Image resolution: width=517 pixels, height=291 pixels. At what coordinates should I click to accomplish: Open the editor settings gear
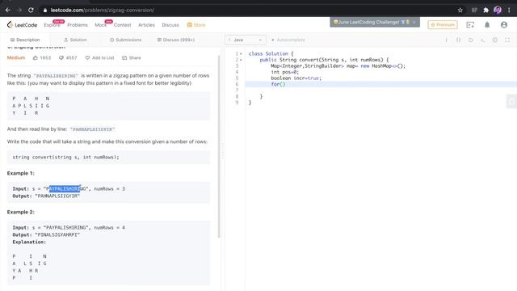point(495,40)
